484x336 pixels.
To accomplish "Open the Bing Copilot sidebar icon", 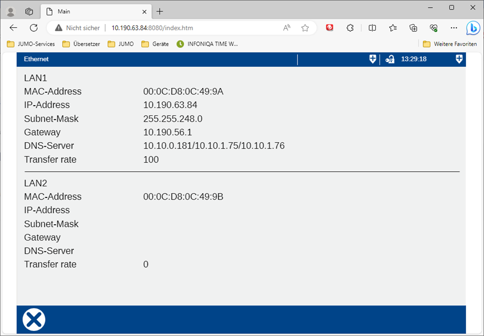I will (x=472, y=28).
